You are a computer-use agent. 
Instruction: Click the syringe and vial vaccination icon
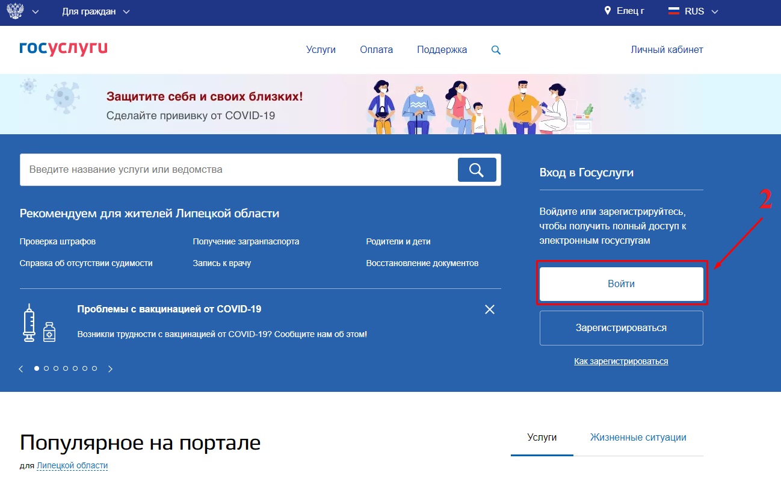coord(39,323)
